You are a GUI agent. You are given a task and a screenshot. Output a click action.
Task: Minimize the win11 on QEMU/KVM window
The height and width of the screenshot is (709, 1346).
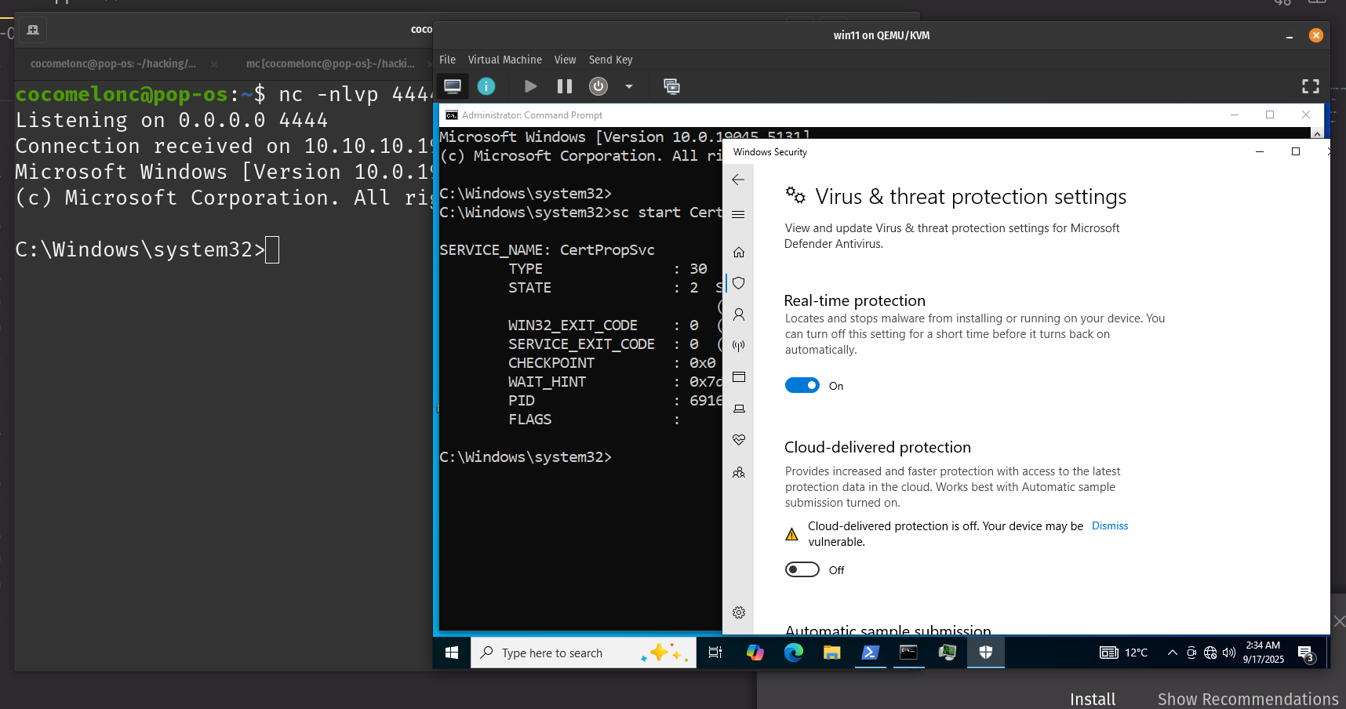point(1289,36)
